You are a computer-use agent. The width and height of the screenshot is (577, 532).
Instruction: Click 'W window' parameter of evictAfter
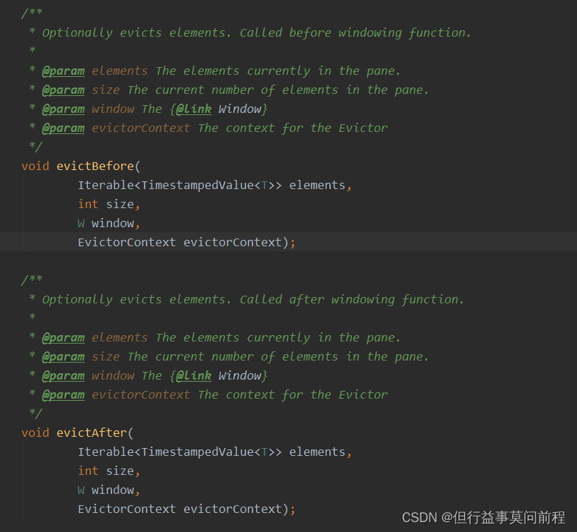click(x=109, y=490)
